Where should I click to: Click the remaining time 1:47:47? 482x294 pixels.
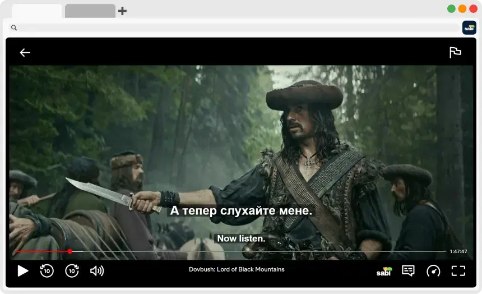click(x=458, y=251)
